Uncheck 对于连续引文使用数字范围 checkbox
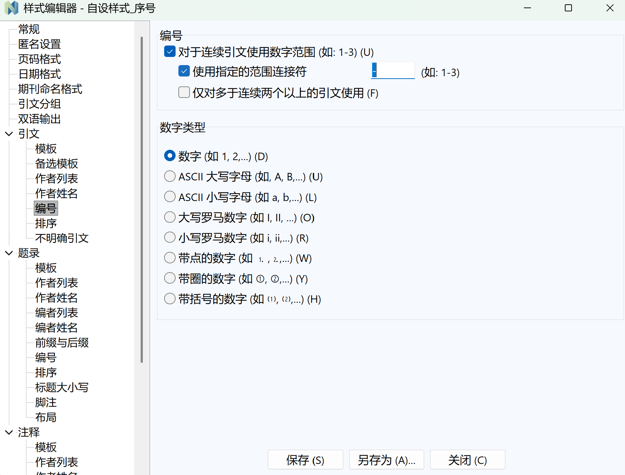The width and height of the screenshot is (625, 475). (170, 52)
